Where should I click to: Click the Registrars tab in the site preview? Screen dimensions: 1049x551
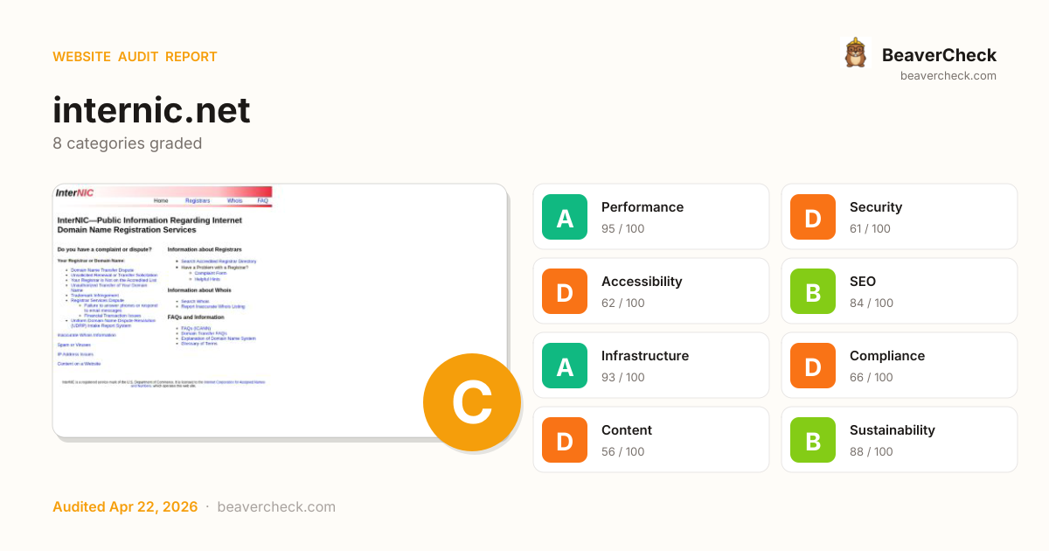coord(198,200)
